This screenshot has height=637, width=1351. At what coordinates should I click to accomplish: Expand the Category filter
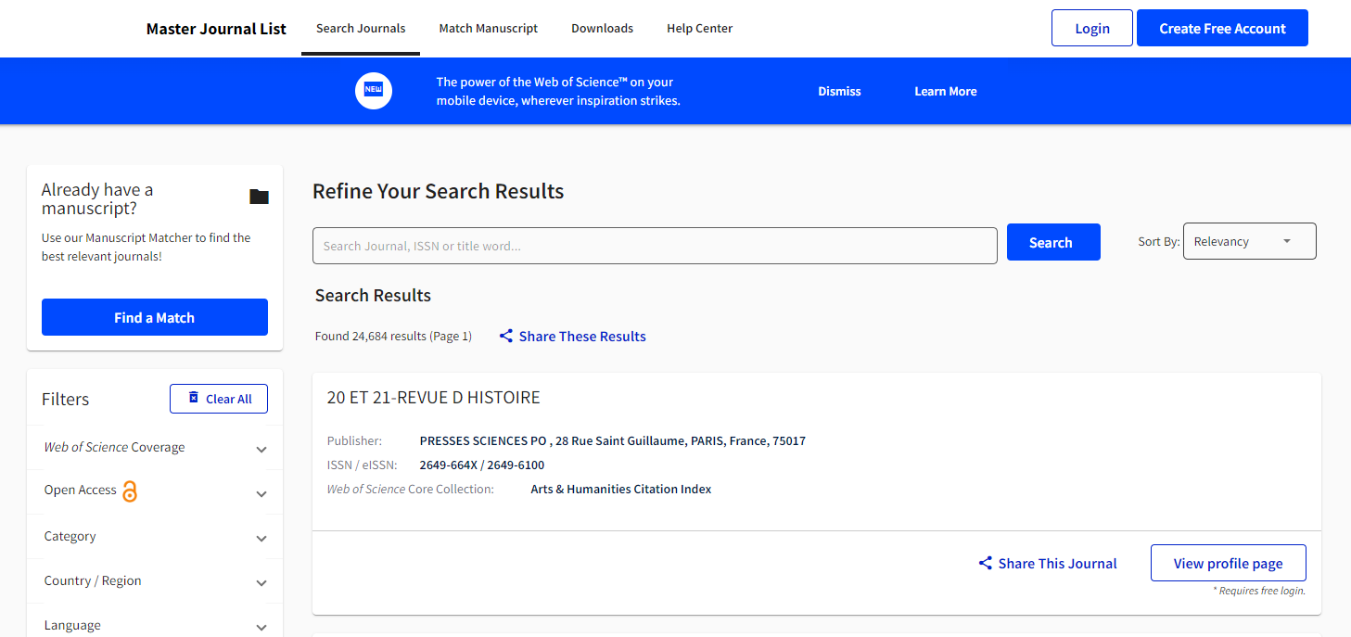[155, 536]
